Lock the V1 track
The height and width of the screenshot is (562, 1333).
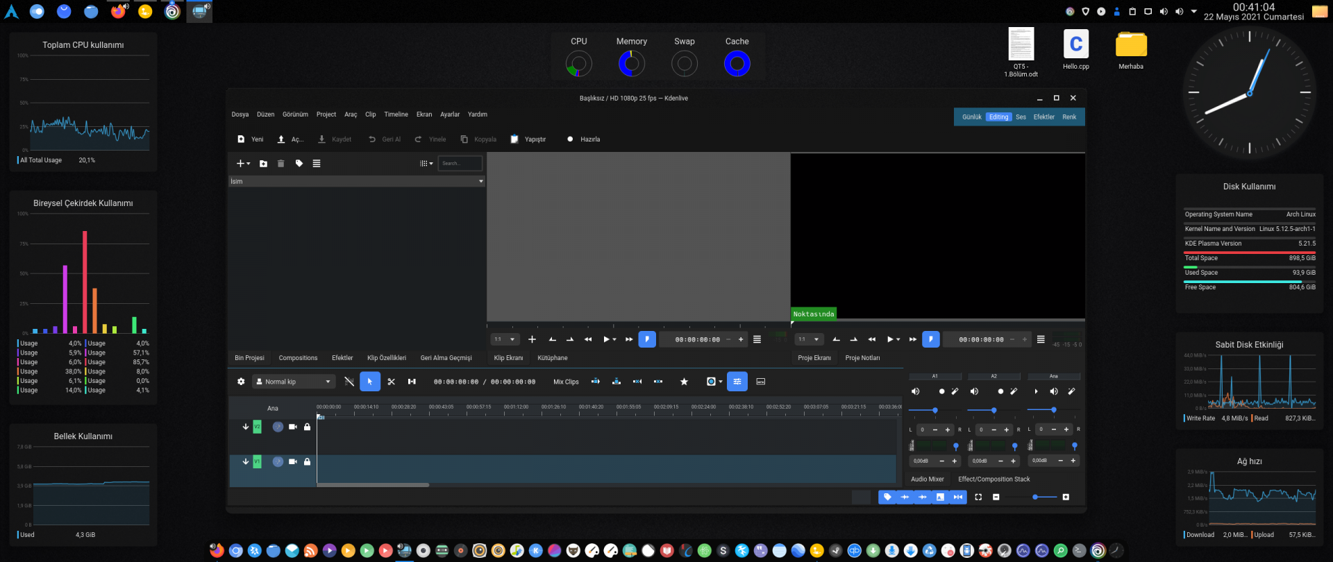308,461
